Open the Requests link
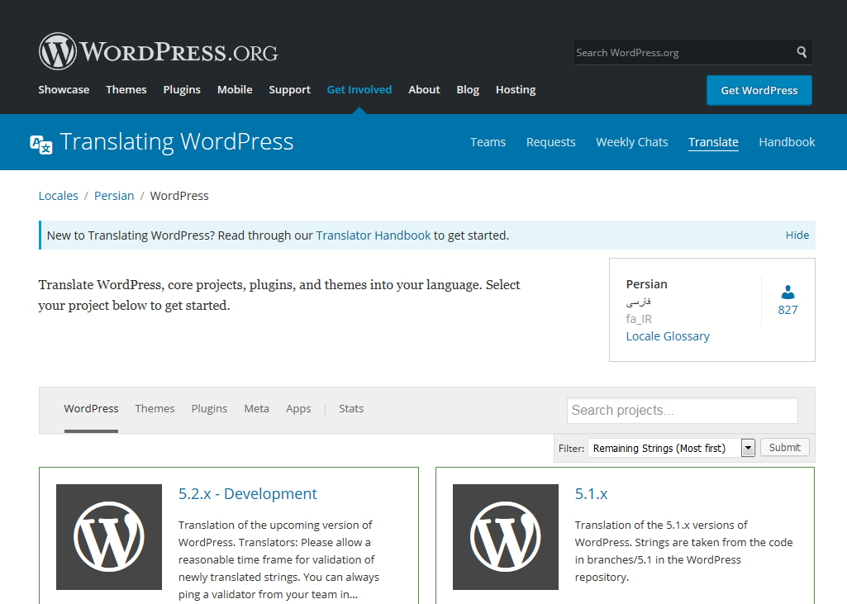This screenshot has height=604, width=847. coord(551,142)
